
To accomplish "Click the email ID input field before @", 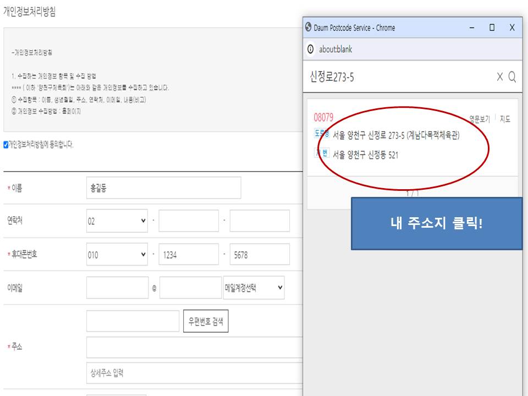I will tap(117, 288).
